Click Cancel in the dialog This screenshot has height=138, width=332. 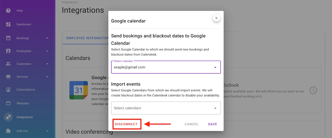[191, 124]
